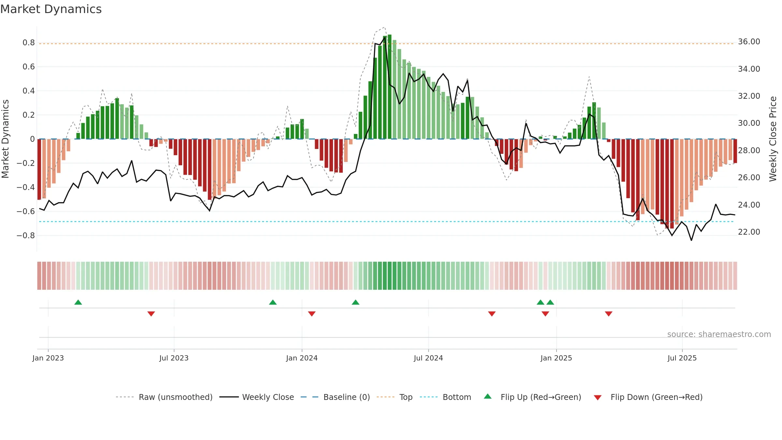Click the Jul 2024 axis label

pos(428,358)
